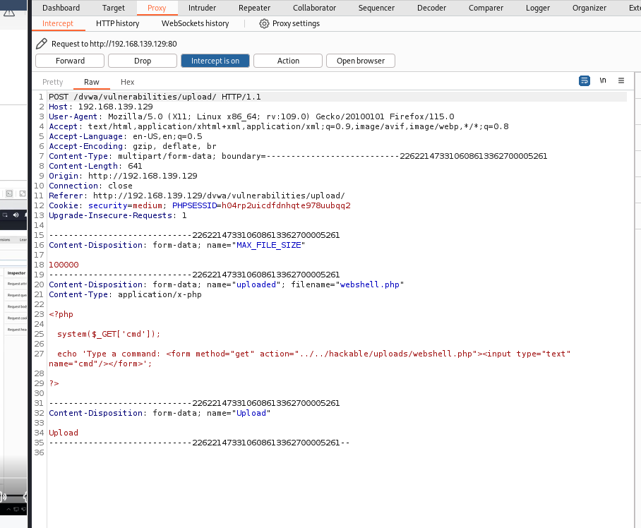This screenshot has width=641, height=528.
Task: Click the Accept-Language header line
Action: (126, 136)
